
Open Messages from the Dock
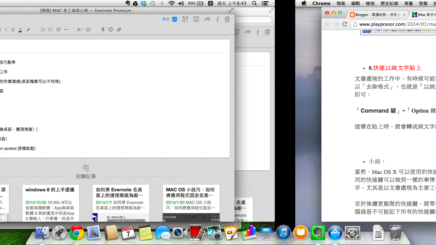tap(163, 233)
